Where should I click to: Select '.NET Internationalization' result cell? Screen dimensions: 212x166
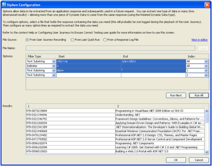(160, 127)
